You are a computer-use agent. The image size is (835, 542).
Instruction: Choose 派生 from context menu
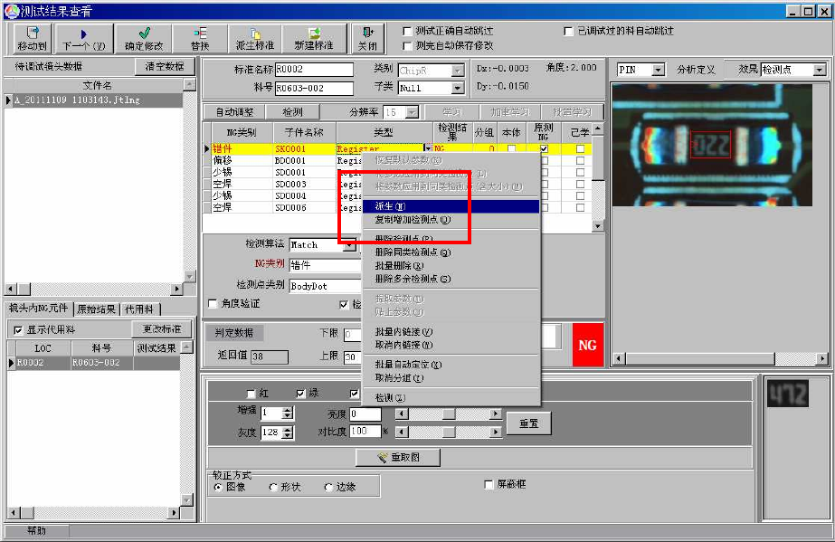pyautogui.click(x=451, y=206)
